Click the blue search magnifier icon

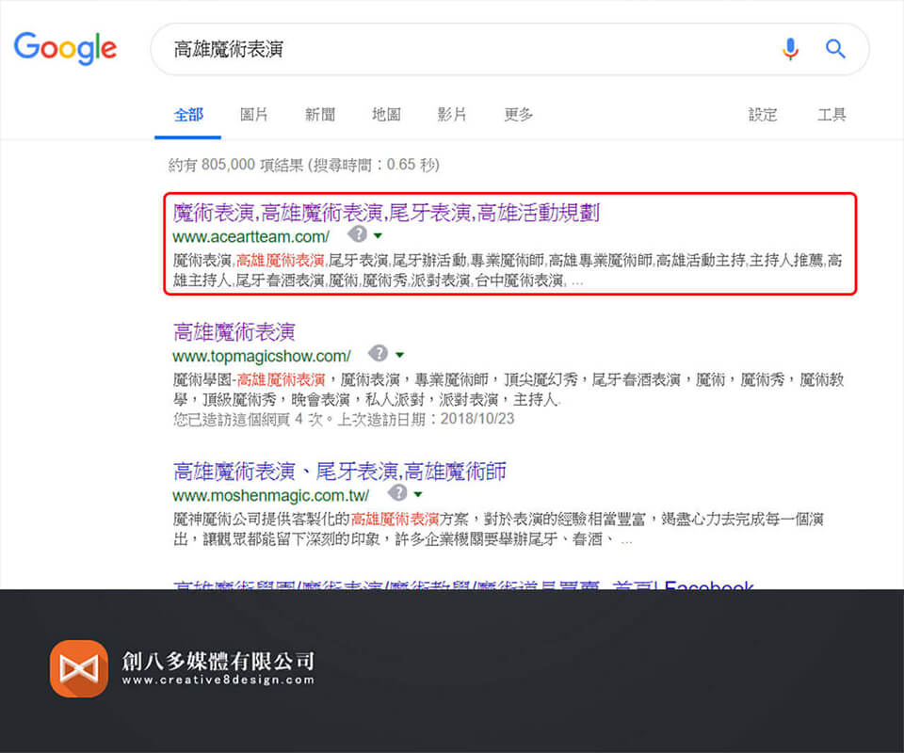coord(835,49)
